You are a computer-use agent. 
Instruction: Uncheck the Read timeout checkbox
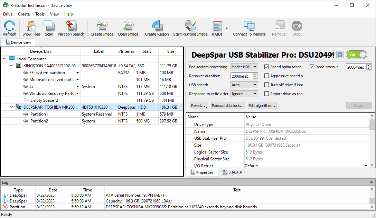pos(312,67)
